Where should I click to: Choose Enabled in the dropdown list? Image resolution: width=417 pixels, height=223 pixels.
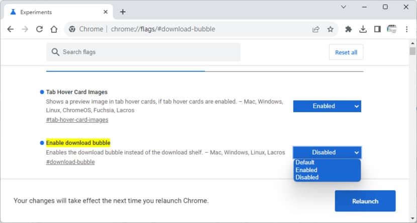(x=327, y=170)
